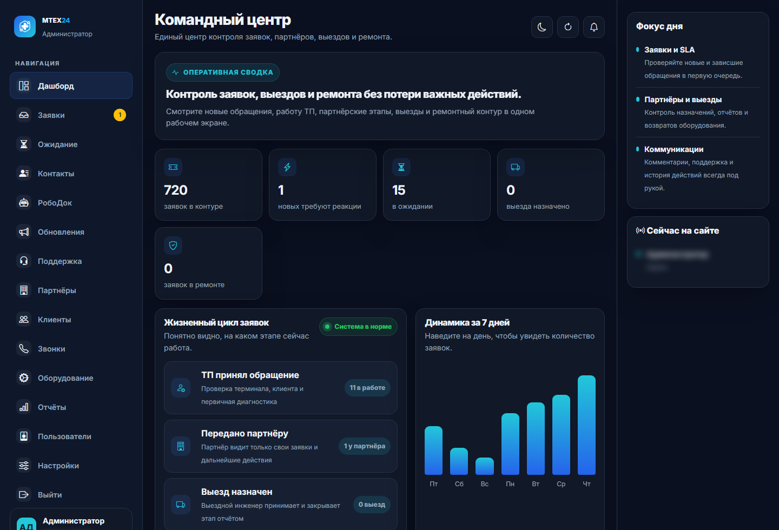This screenshot has height=530, width=779.
Task: Click truck icon in Выезд назначен row
Action: [181, 505]
